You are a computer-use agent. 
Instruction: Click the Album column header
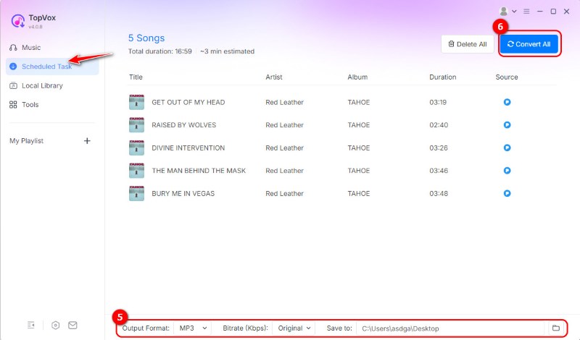coord(357,77)
